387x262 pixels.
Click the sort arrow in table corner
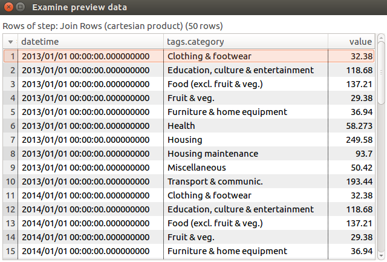[x=10, y=42]
